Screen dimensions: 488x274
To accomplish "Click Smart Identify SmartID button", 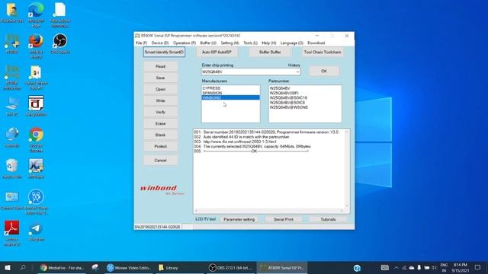I will [x=164, y=52].
